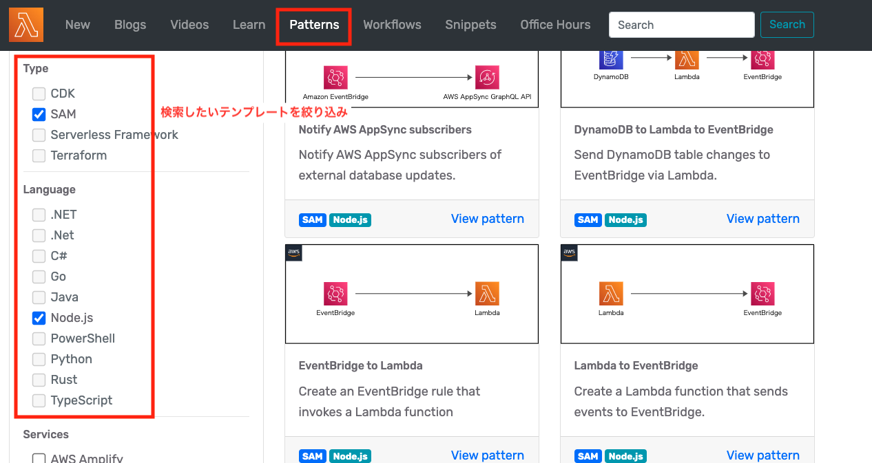
Task: Uncheck the SAM type filter
Action: click(x=39, y=114)
